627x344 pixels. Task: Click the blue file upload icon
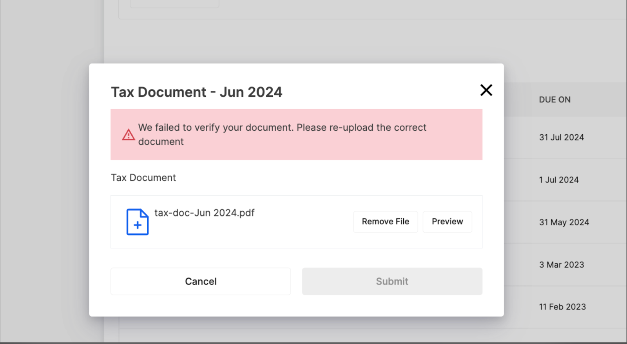(137, 222)
